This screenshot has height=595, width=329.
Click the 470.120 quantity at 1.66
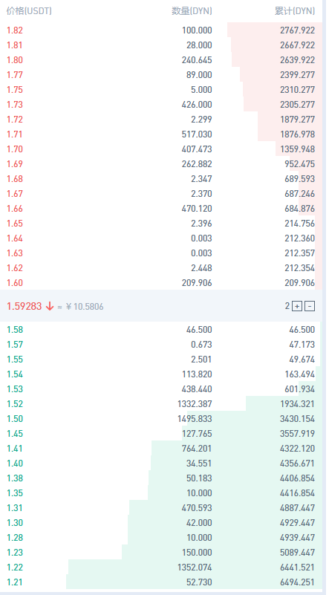[197, 209]
